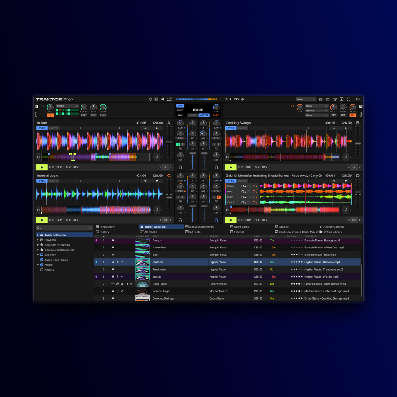Disable SNAP in master panel
The height and width of the screenshot is (397, 397).
[x=180, y=105]
